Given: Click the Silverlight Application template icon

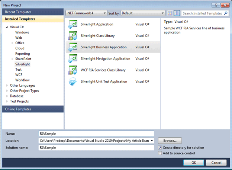Looking at the screenshot, I should pyautogui.click(x=73, y=24).
